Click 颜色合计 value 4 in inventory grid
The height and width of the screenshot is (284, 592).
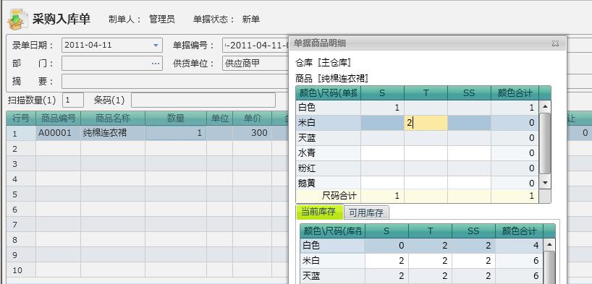point(520,246)
